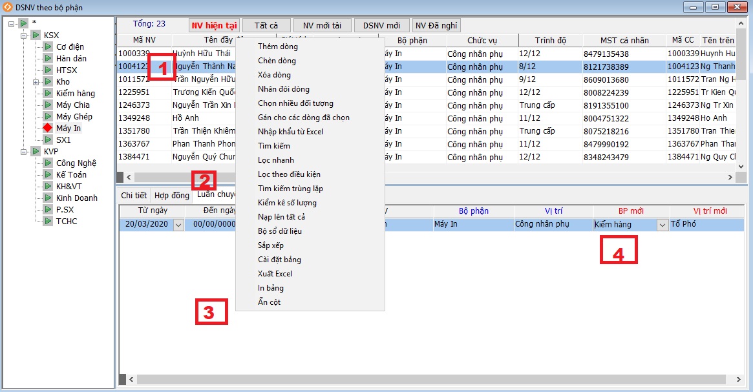The image size is (753, 392).
Task: Click the green arrow icon beside Kinh Doanh
Action: click(48, 198)
